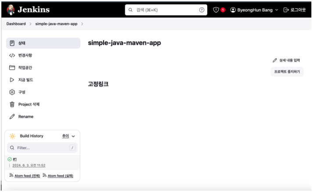Viewport: 314px width, 192px height.
Task: Click RSS icon beside Atom feed (전체)
Action: tap(11, 175)
